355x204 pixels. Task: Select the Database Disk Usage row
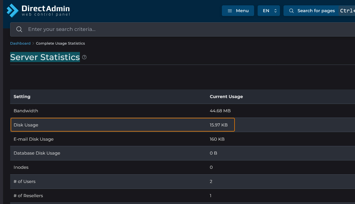coord(37,153)
